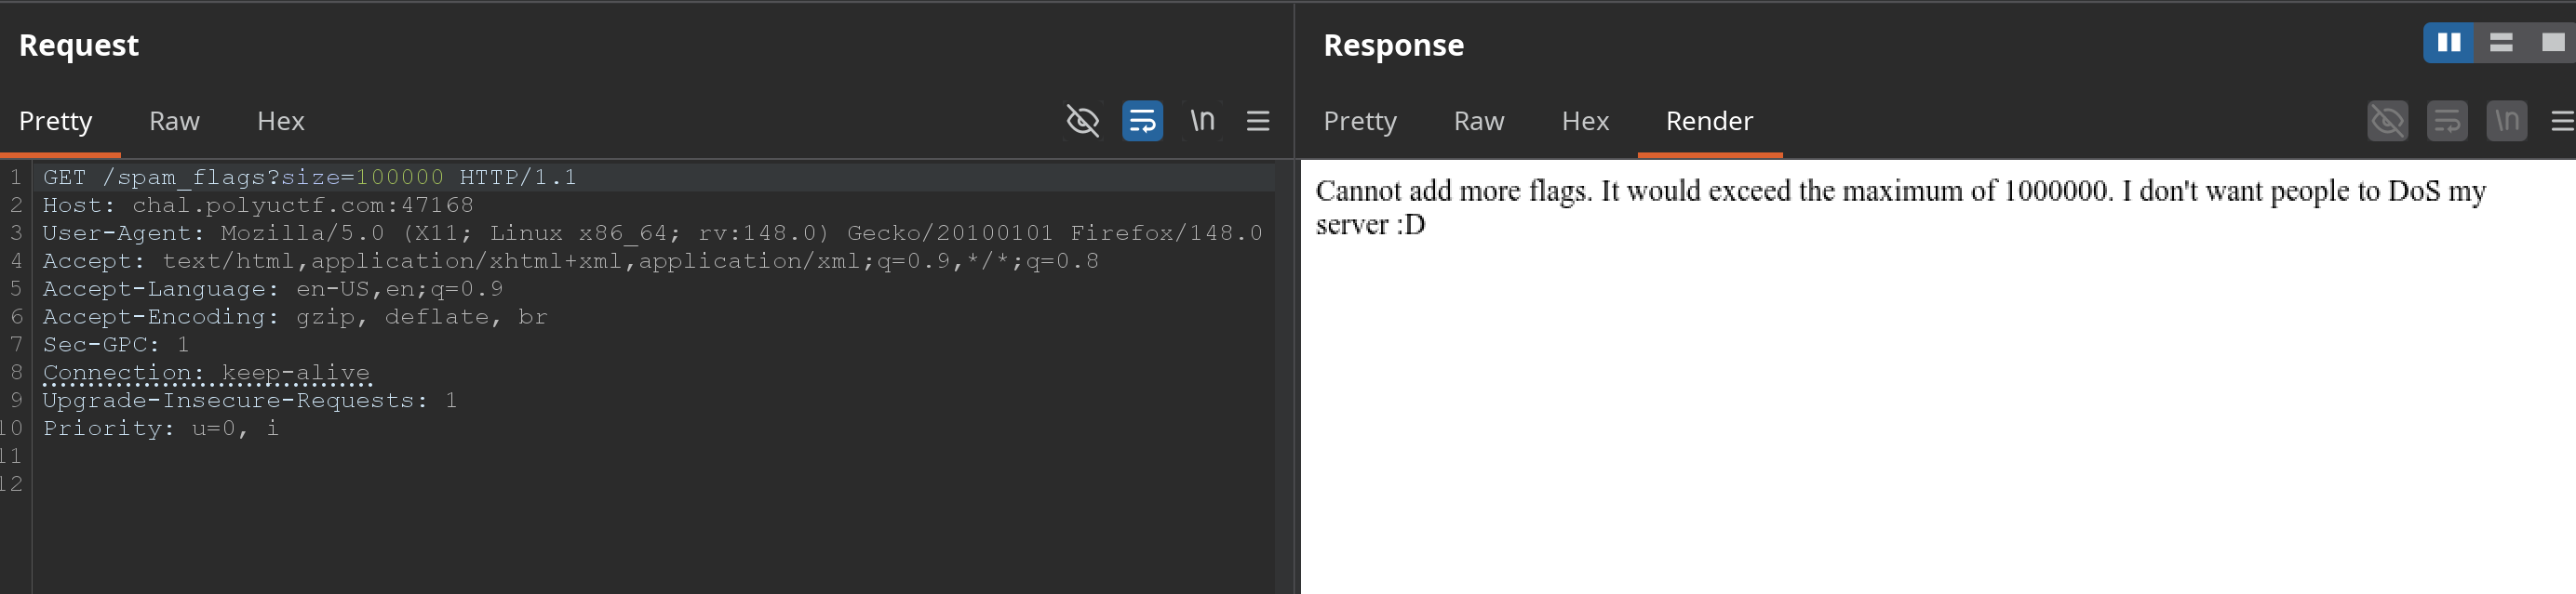Switch to Response Raw tab
This screenshot has width=2576, height=594.
pyautogui.click(x=1479, y=121)
